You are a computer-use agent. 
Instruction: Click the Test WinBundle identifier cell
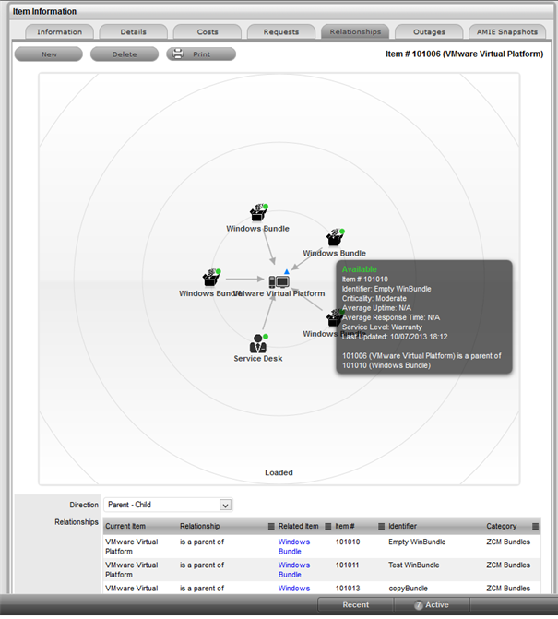tap(413, 565)
